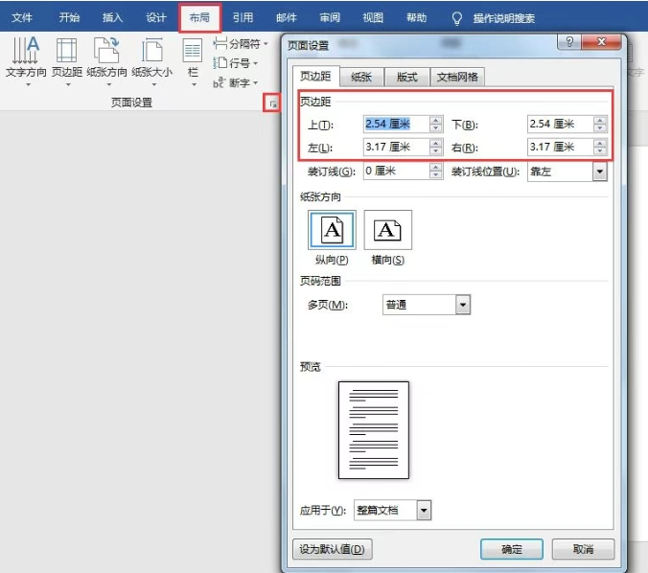Select the 版式 tab in dialog
Viewport: 648px width, 573px height.
tap(407, 78)
